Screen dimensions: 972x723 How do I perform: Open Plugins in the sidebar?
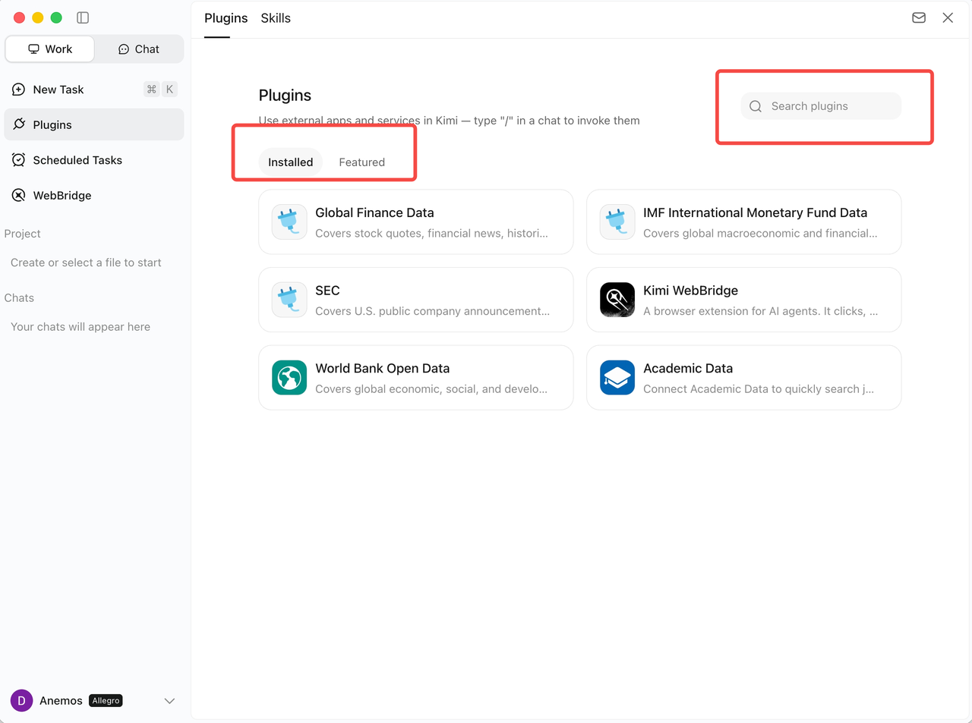pyautogui.click(x=94, y=124)
